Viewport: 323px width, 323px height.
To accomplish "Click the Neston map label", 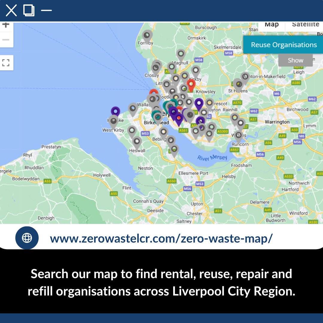I will [x=145, y=168].
